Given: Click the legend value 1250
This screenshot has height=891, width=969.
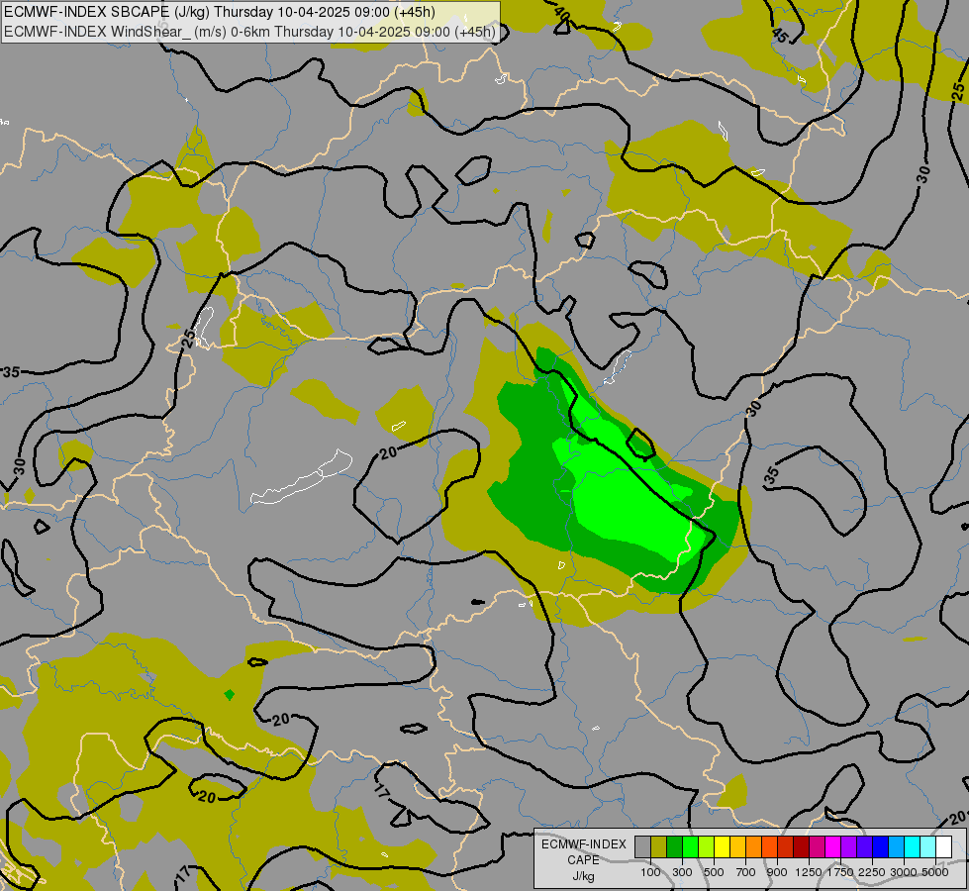Looking at the screenshot, I should click(x=809, y=872).
